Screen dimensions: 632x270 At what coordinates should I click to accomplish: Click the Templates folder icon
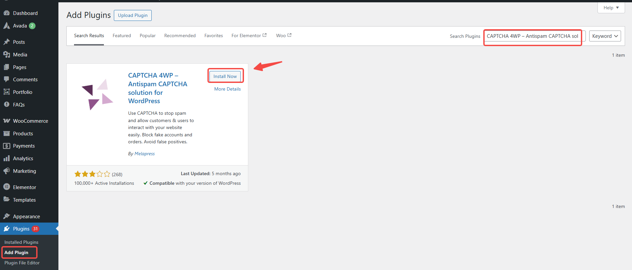(x=7, y=200)
